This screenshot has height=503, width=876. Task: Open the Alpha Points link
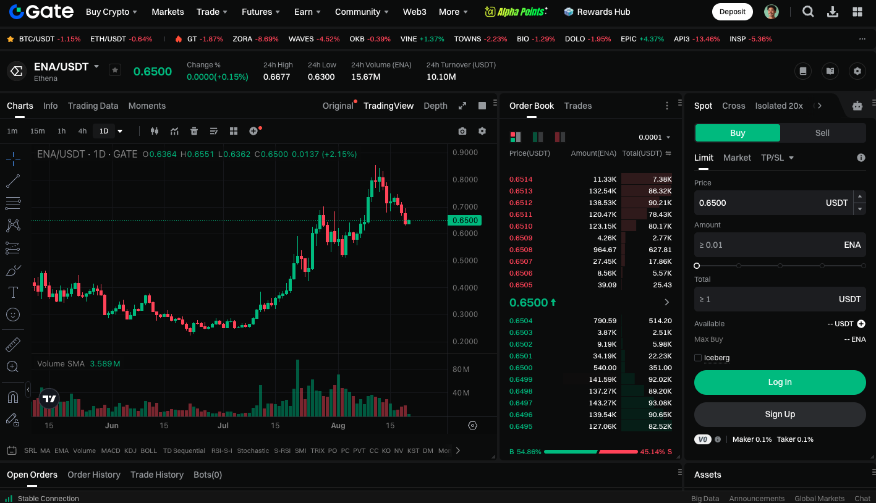[516, 12]
